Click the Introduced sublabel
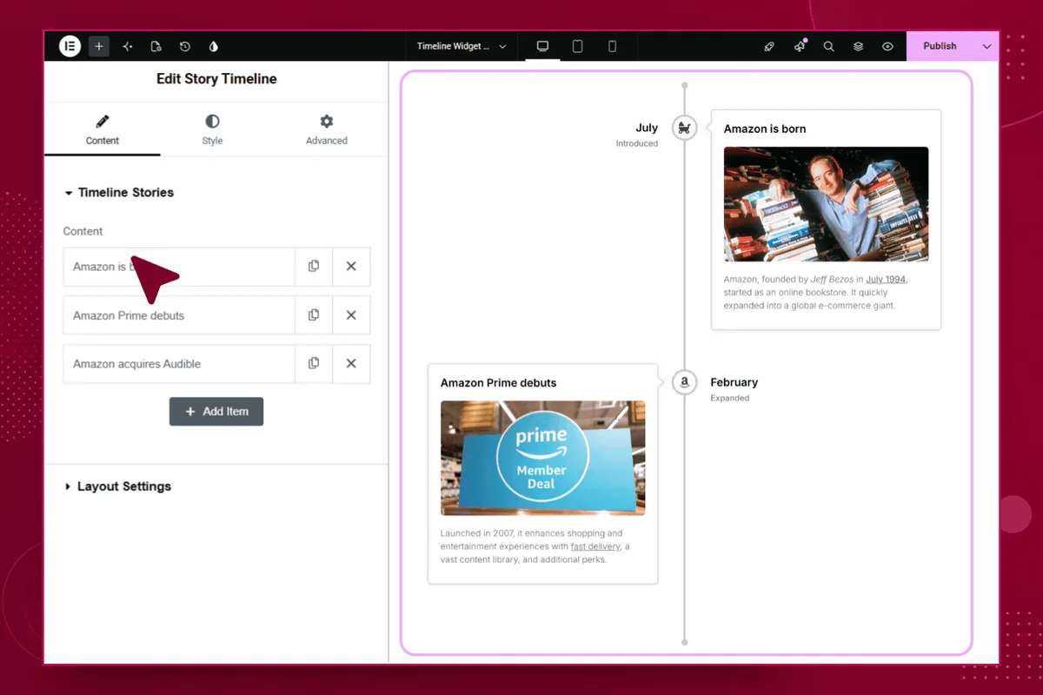This screenshot has height=695, width=1043. click(637, 143)
